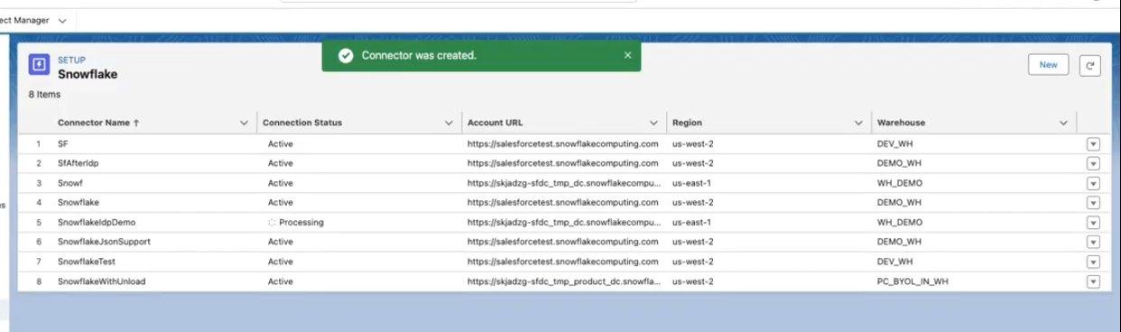Click the New button
Screen dimensions: 1121x332
1048,65
